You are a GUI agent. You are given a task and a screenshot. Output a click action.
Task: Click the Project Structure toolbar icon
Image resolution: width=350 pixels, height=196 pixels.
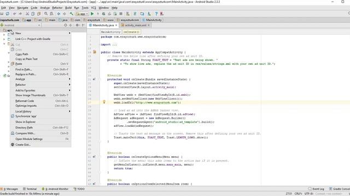pyautogui.click(x=127, y=14)
